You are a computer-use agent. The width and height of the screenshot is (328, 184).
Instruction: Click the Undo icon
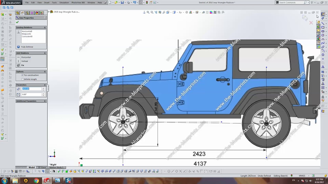pos(135,3)
